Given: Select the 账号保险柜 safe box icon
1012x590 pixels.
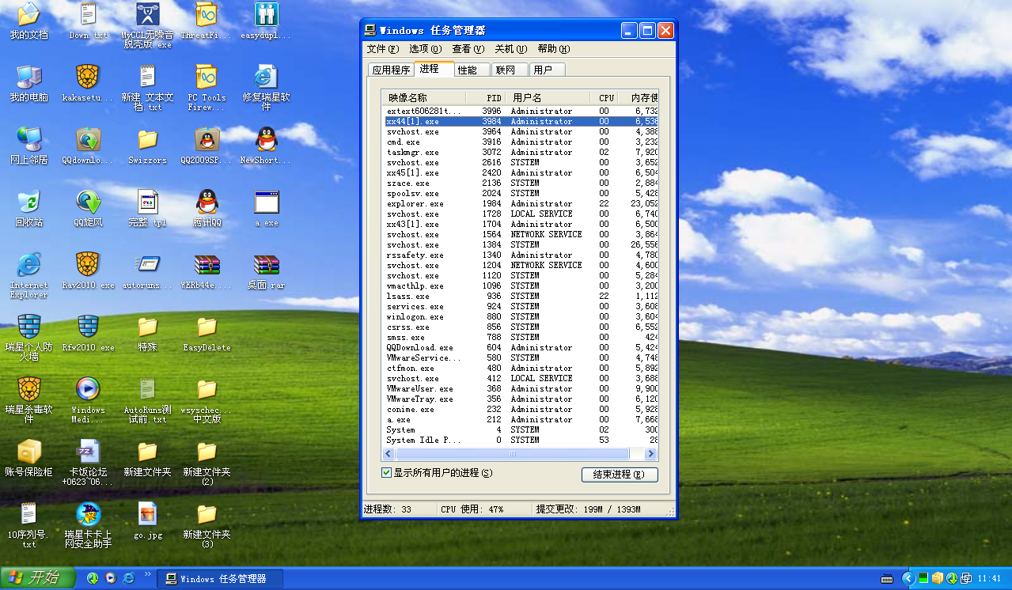Looking at the screenshot, I should (28, 451).
